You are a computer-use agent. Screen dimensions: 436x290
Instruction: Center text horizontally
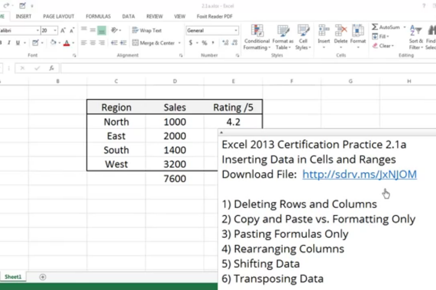pyautogui.click(x=93, y=43)
